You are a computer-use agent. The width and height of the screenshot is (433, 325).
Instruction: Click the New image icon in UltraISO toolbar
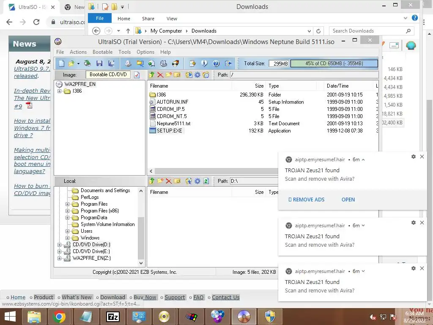[x=62, y=63]
